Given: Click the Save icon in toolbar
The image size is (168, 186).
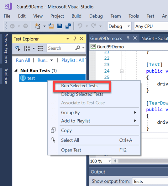Looking at the screenshot, I should (60, 26).
